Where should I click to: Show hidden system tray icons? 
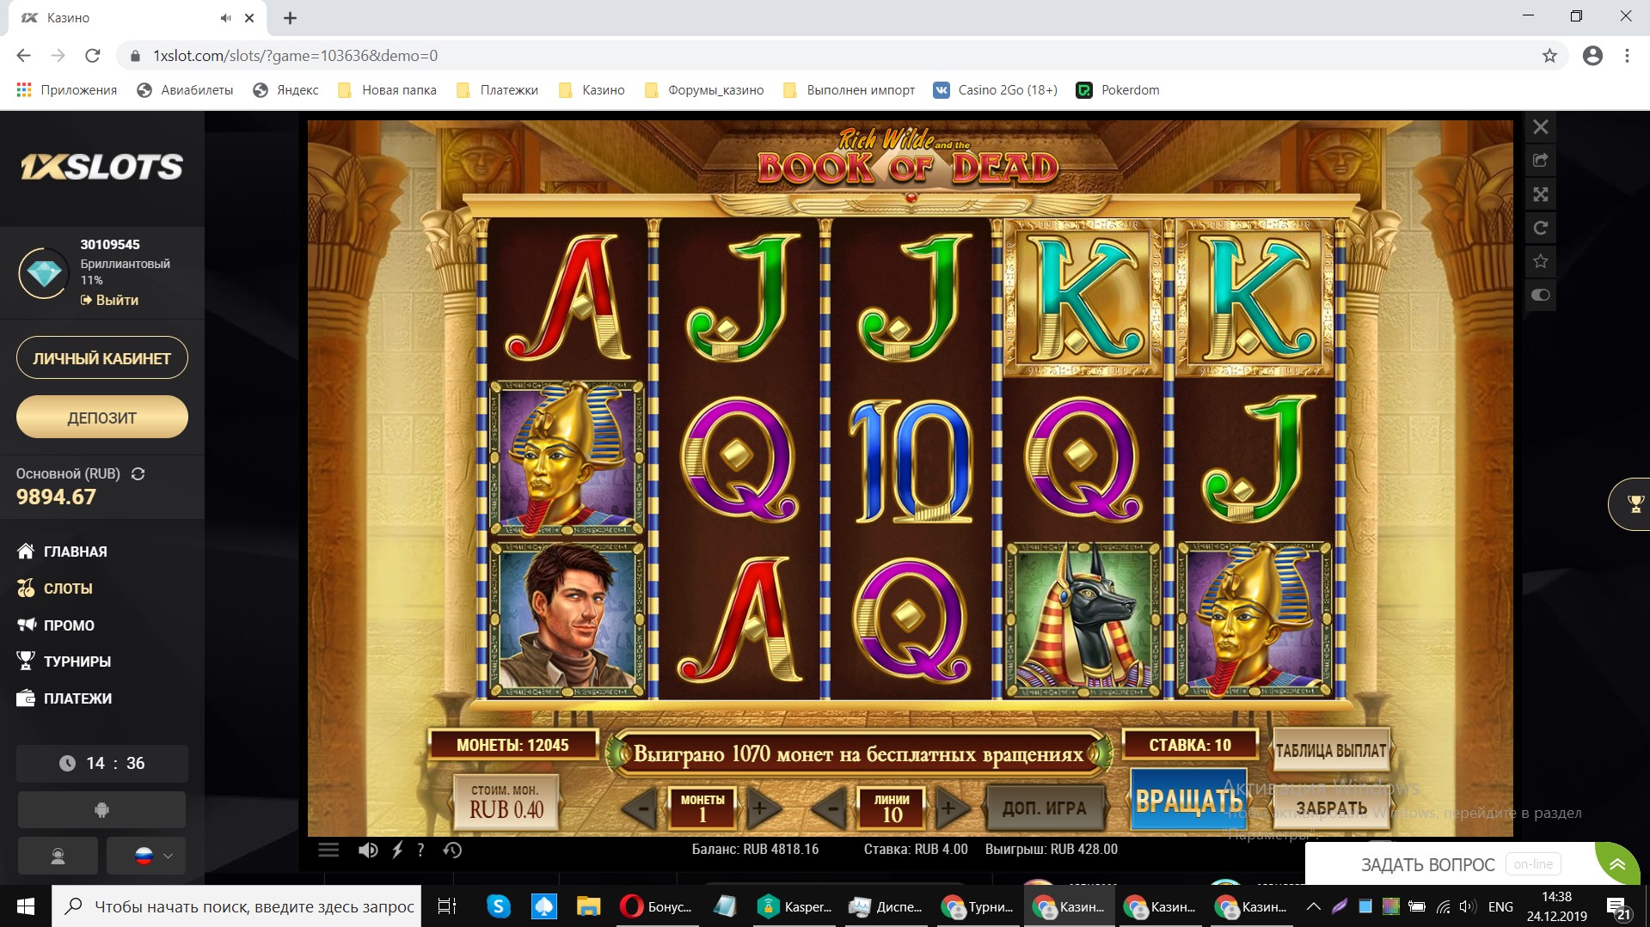click(1313, 906)
